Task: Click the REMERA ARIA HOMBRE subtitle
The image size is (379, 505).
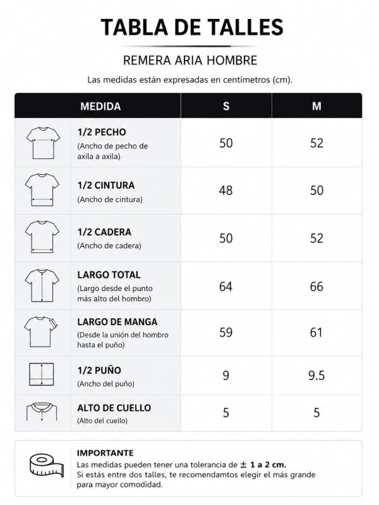Action: (x=190, y=61)
